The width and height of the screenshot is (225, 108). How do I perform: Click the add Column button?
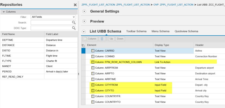pyautogui.click(x=90, y=39)
